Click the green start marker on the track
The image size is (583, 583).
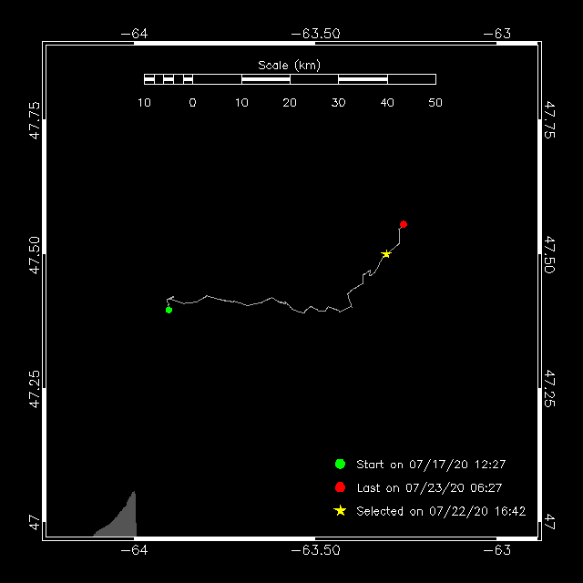click(169, 310)
